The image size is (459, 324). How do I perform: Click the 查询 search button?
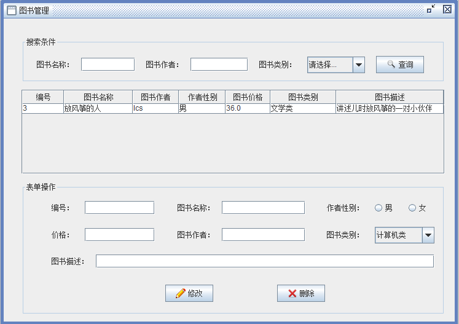pyautogui.click(x=400, y=65)
